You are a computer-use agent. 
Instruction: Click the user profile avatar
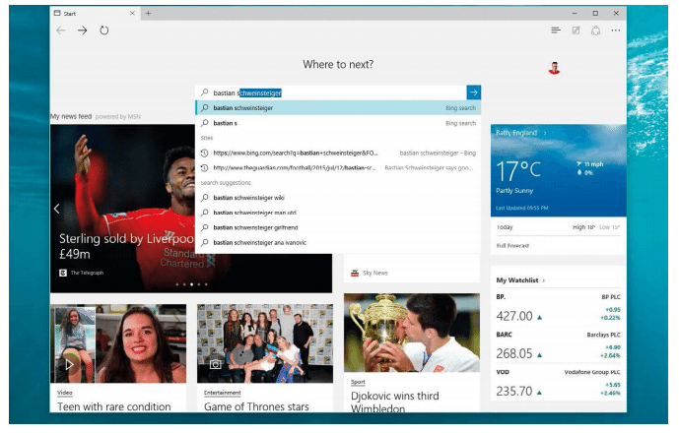(x=554, y=68)
